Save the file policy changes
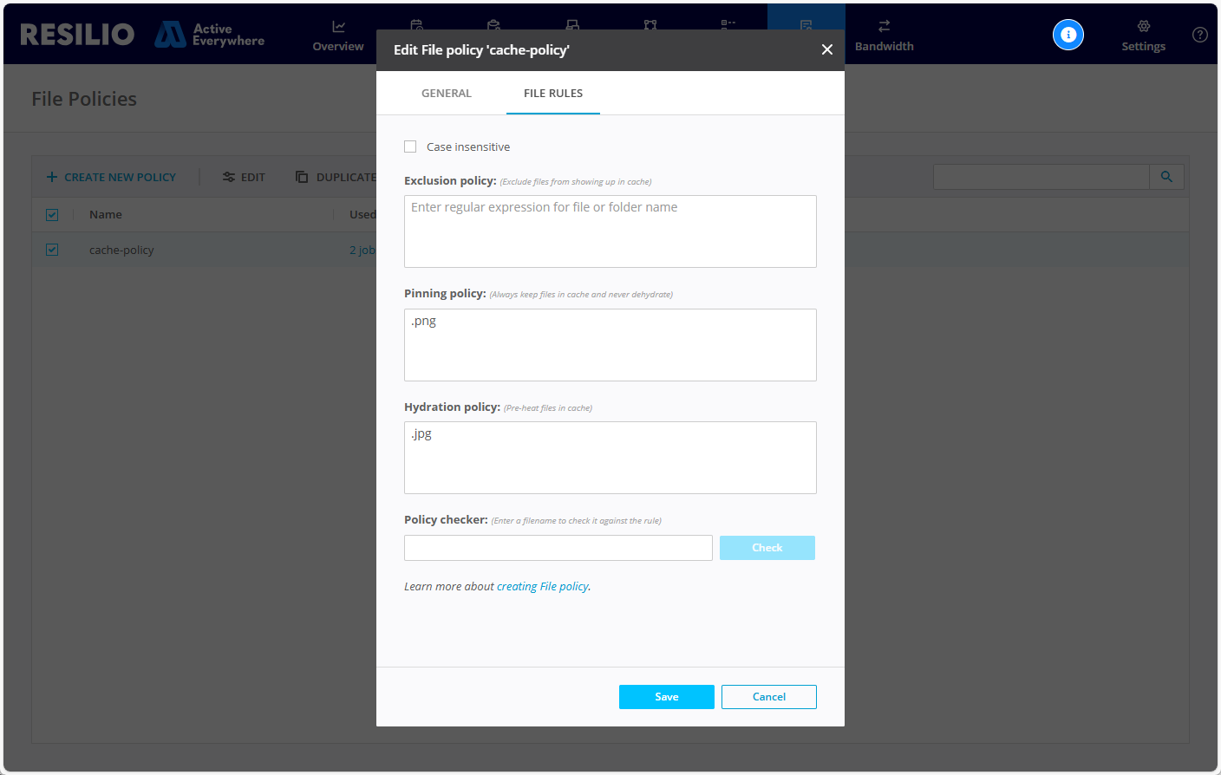 [666, 697]
